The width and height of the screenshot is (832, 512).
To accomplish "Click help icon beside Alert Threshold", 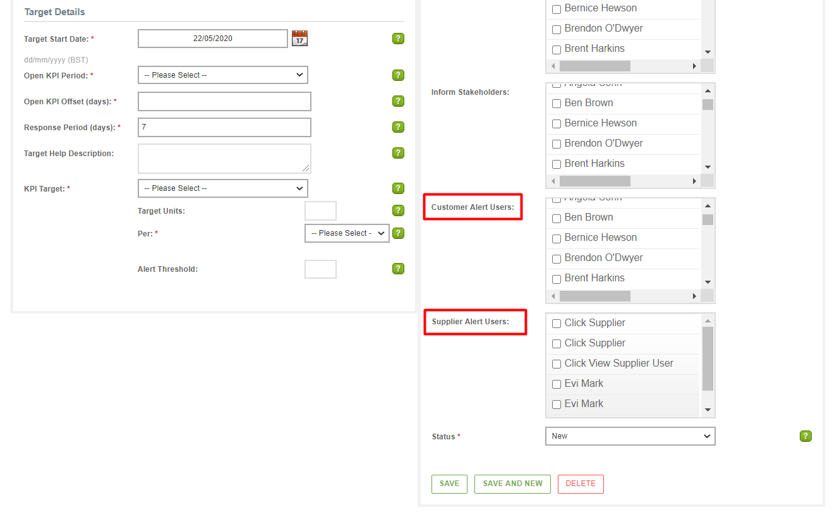I will click(x=398, y=269).
